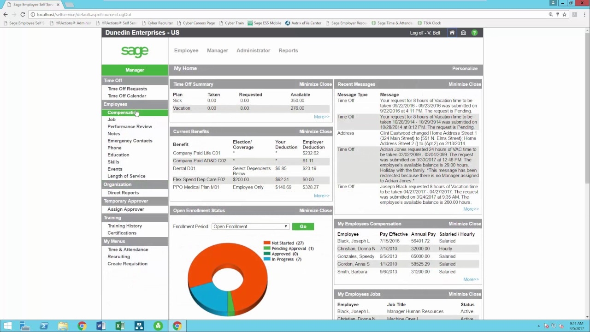The width and height of the screenshot is (590, 332).
Task: Launch Excel from the taskbar
Action: (120, 326)
